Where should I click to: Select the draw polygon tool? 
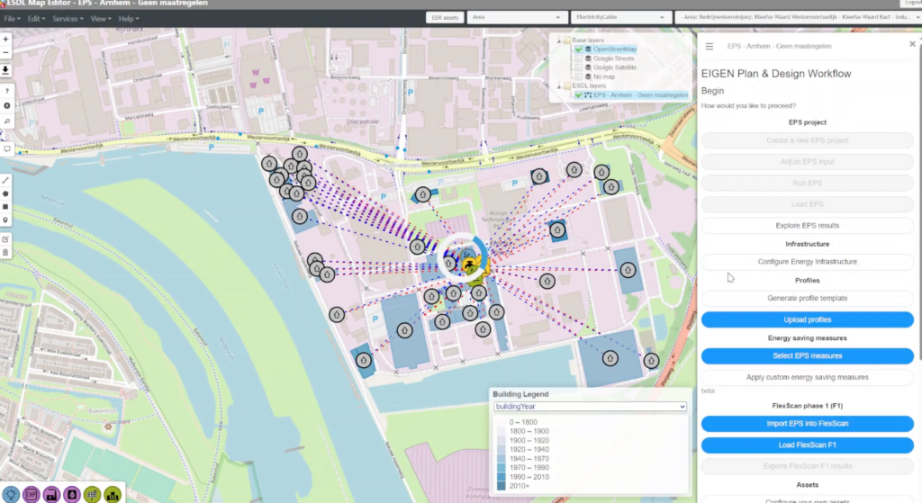pos(6,193)
